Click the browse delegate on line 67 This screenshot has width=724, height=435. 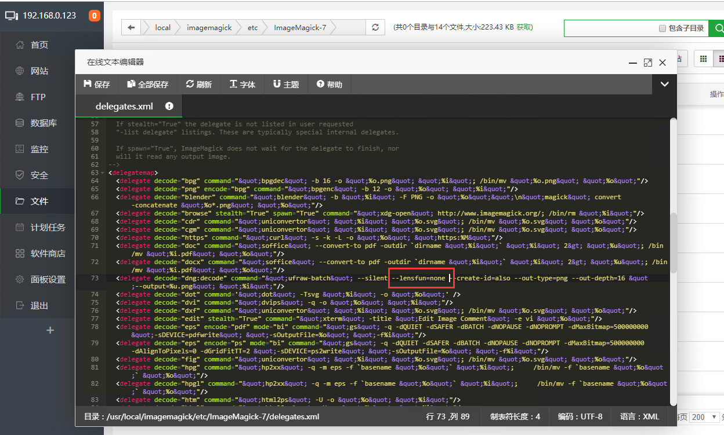pyautogui.click(x=380, y=213)
